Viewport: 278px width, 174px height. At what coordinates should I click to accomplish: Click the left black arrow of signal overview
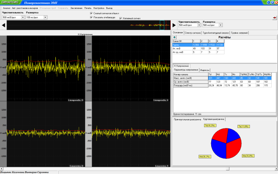4,25
